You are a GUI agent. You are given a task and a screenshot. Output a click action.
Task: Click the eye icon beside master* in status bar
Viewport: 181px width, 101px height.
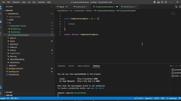pyautogui.click(x=8, y=98)
